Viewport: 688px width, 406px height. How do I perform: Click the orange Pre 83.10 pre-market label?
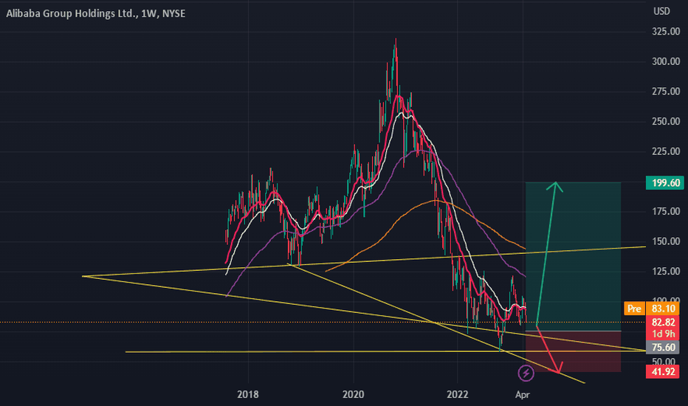pyautogui.click(x=652, y=309)
